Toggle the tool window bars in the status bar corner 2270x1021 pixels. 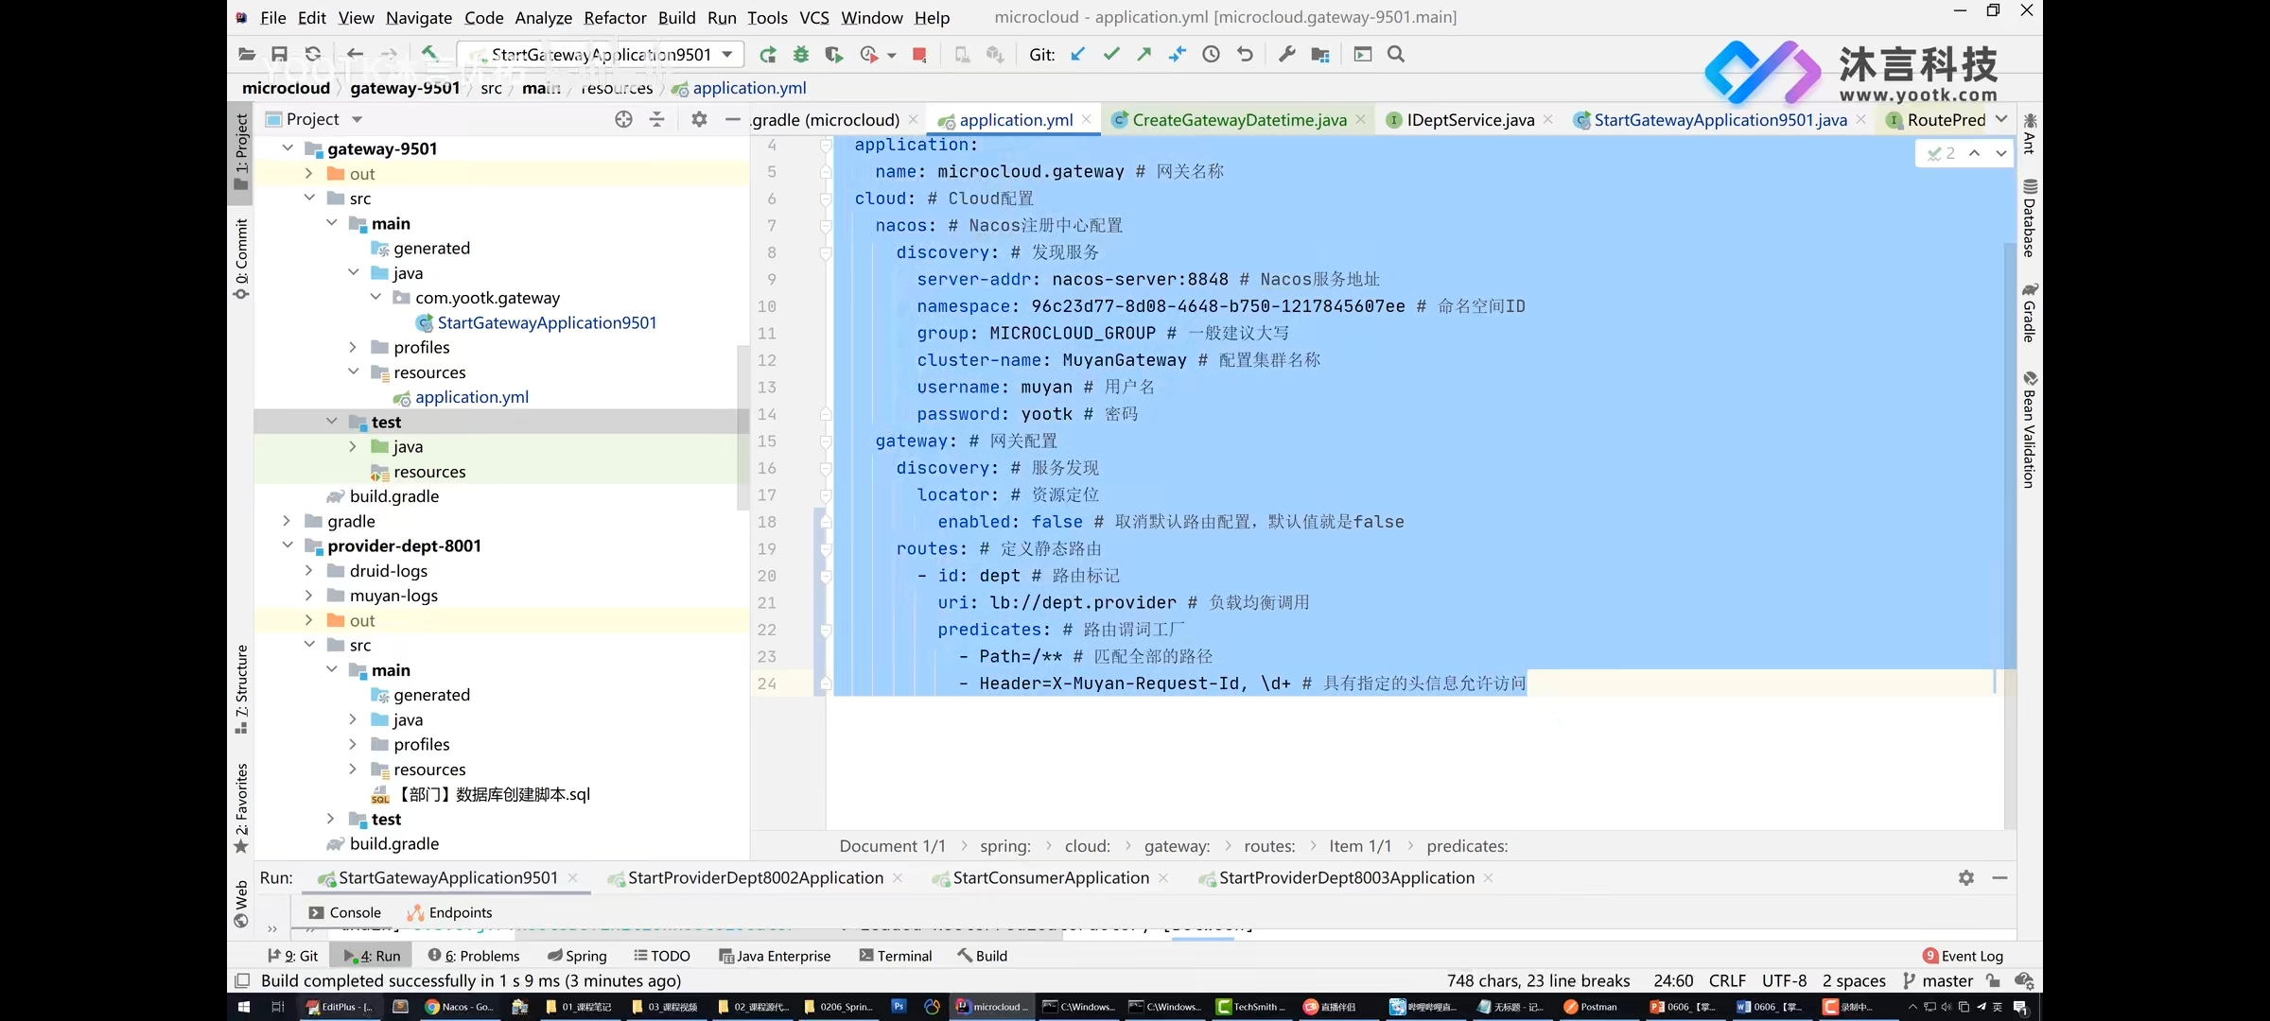click(242, 980)
